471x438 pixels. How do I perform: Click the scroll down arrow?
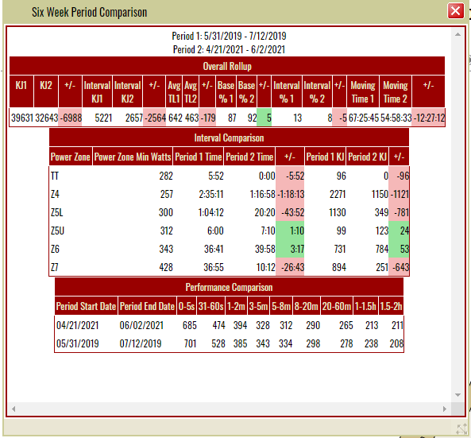pos(457,395)
